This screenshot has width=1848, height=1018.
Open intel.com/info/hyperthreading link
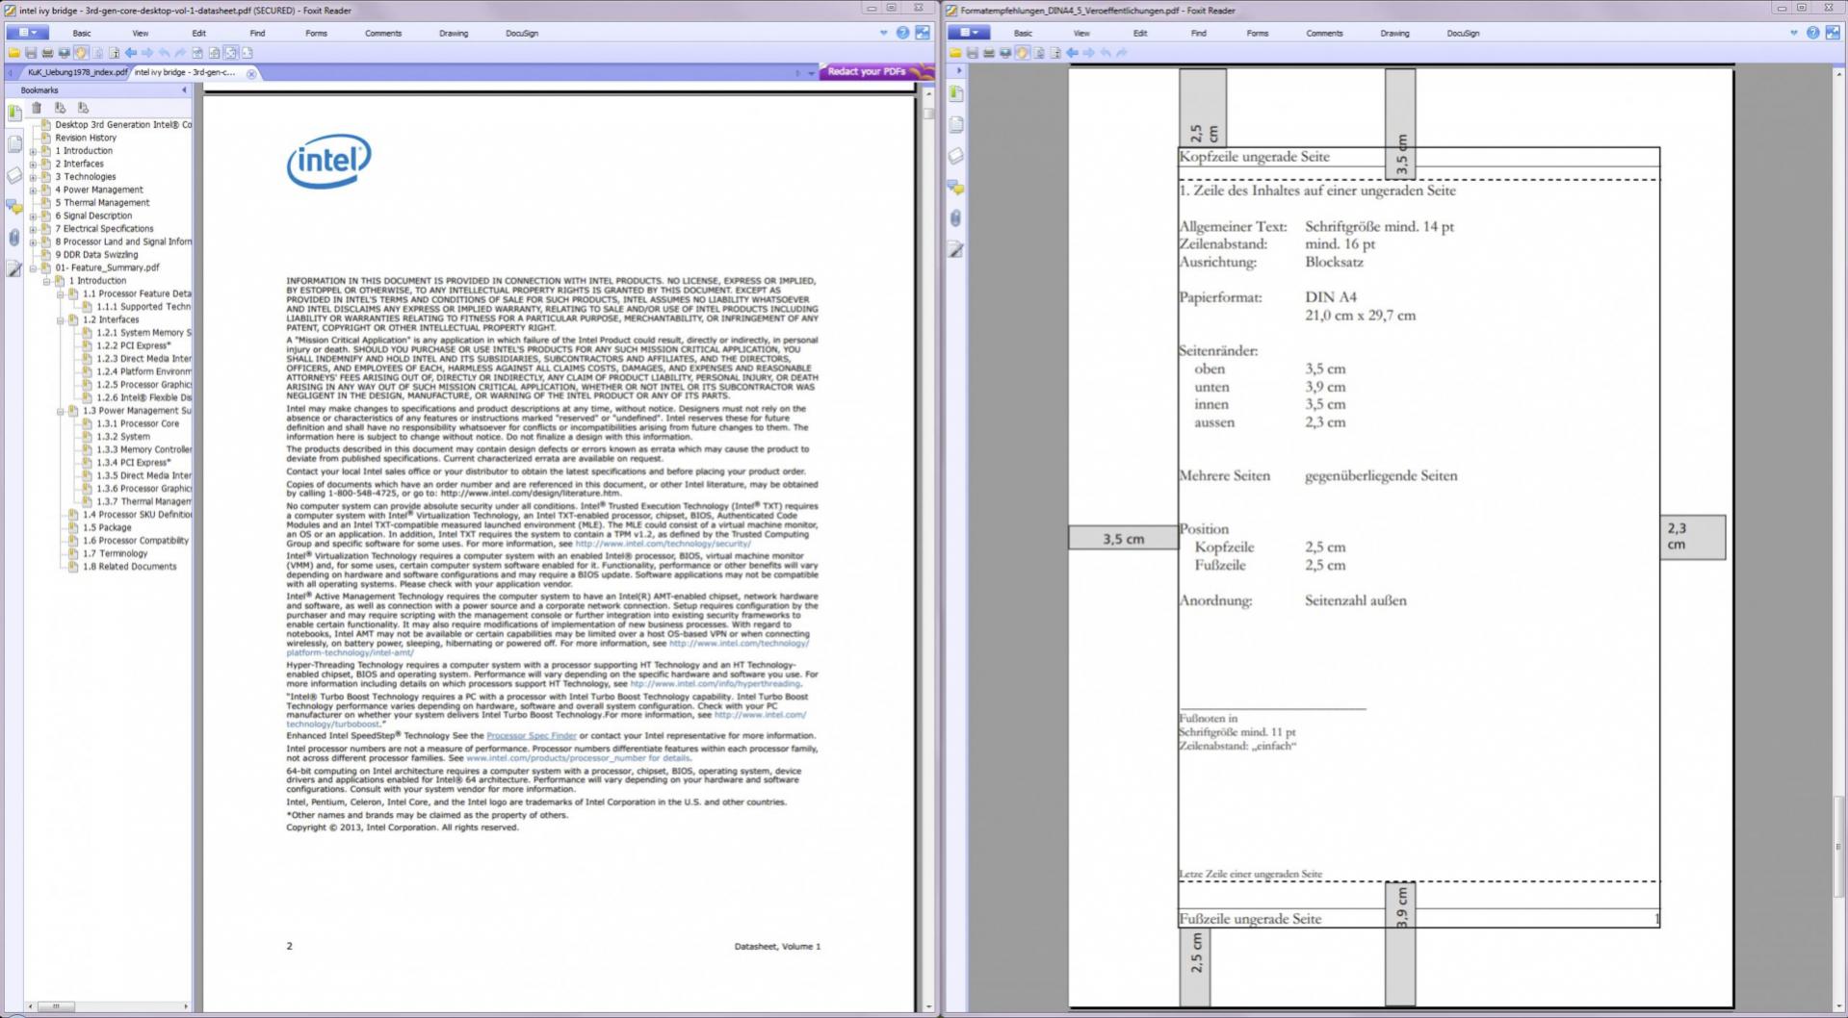click(715, 684)
